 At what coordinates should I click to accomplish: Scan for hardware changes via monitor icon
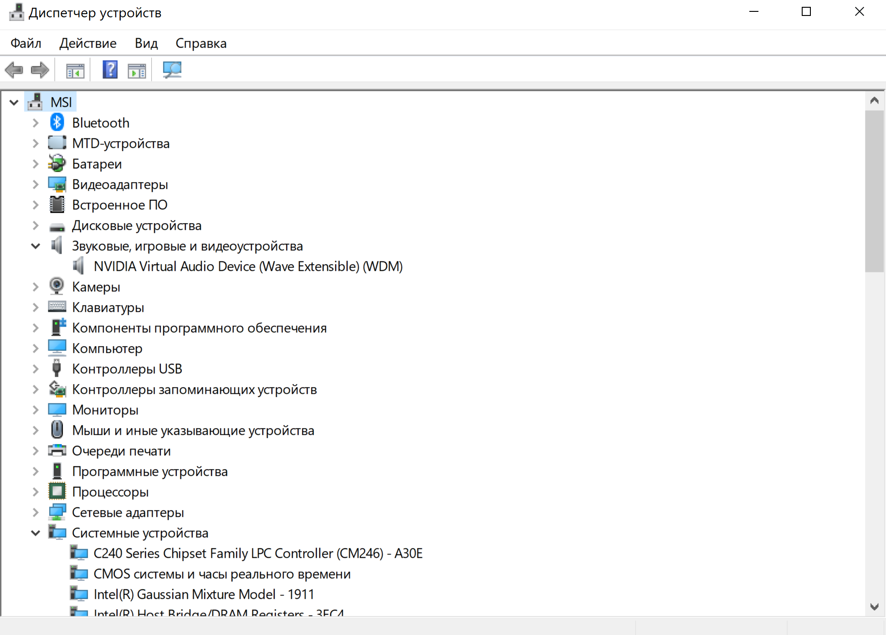coord(172,70)
